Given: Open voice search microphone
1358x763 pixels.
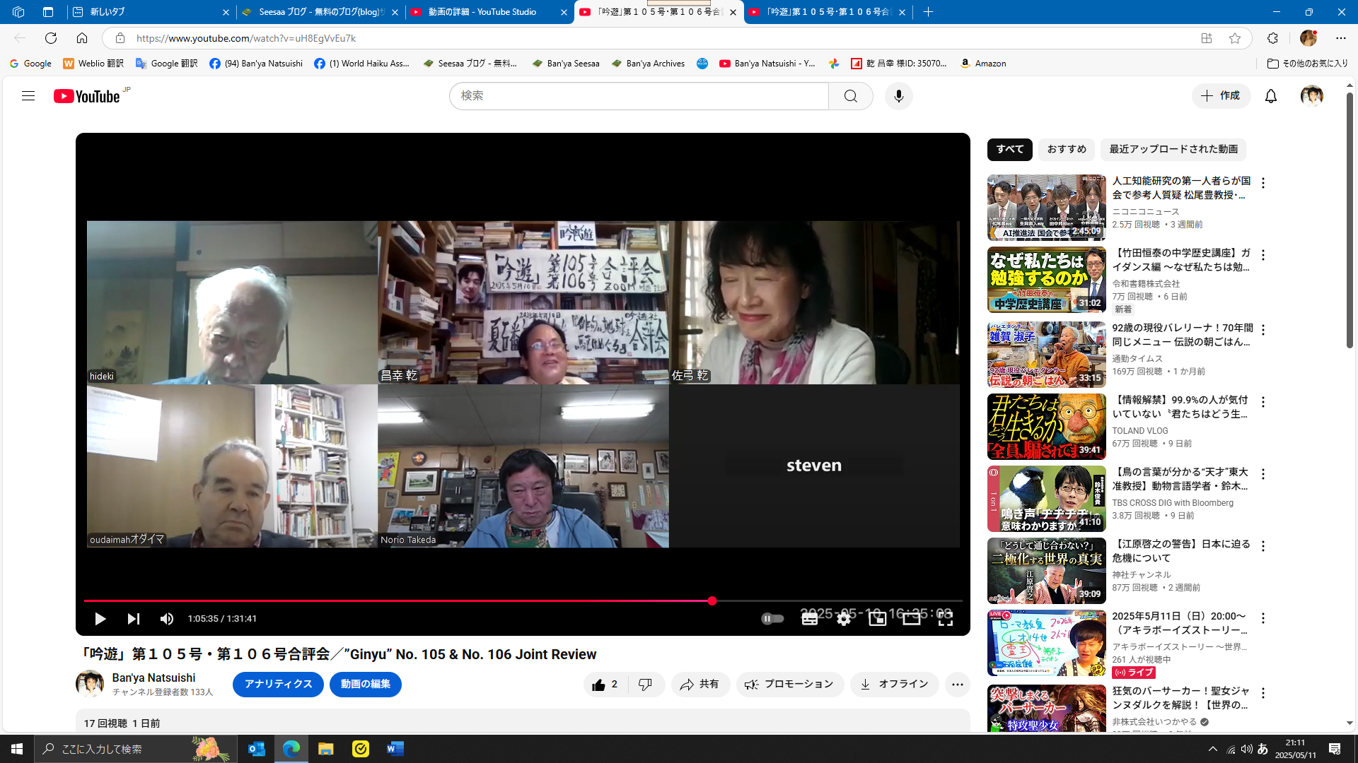Looking at the screenshot, I should (898, 95).
